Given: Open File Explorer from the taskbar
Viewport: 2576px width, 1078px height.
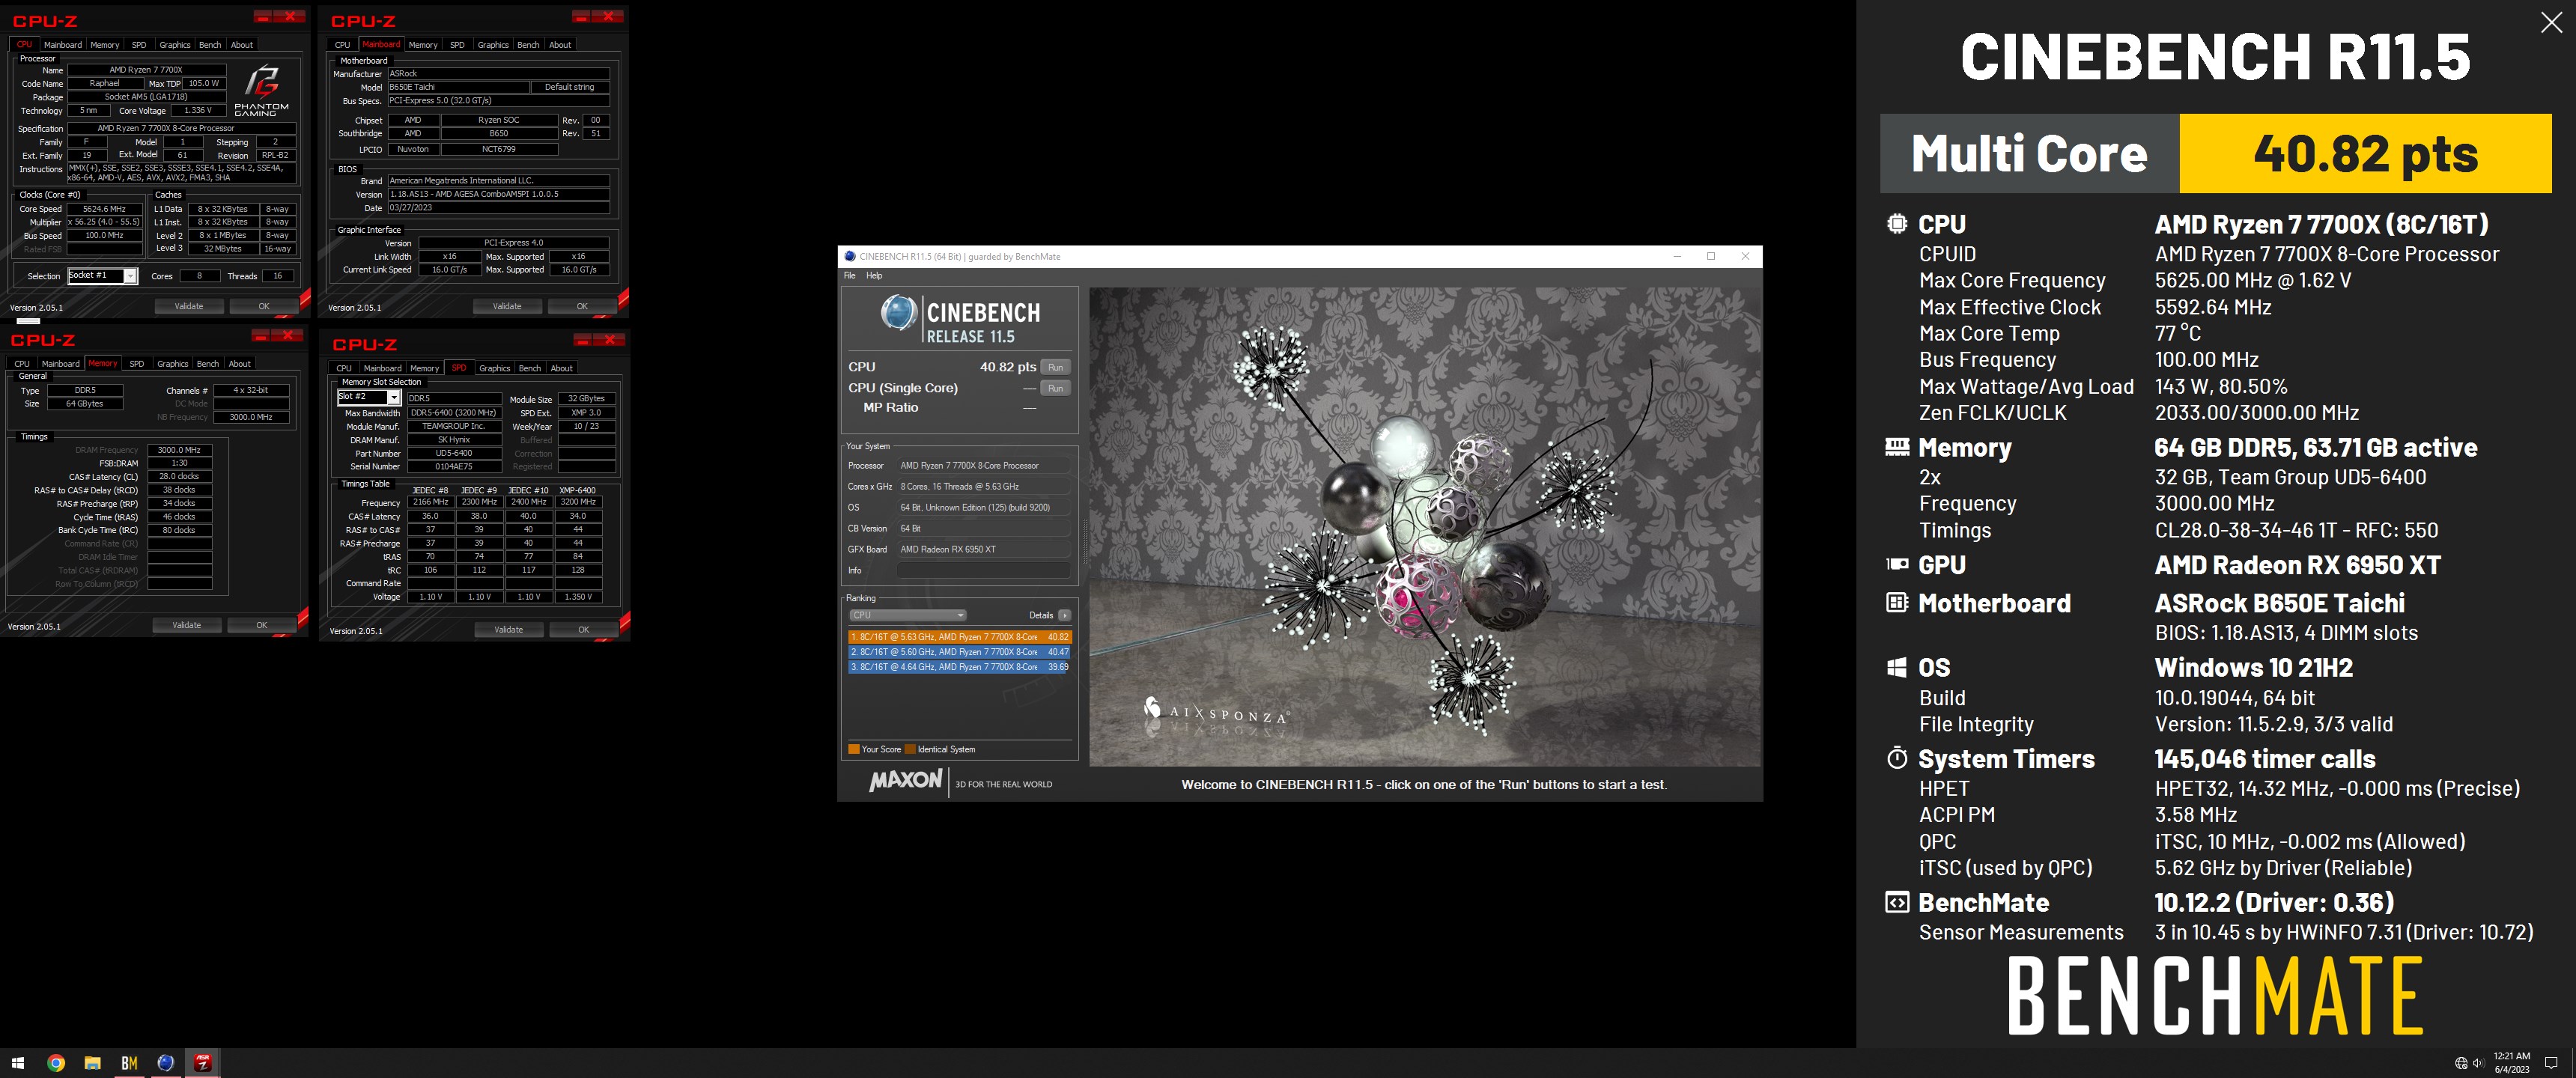Looking at the screenshot, I should coord(92,1063).
